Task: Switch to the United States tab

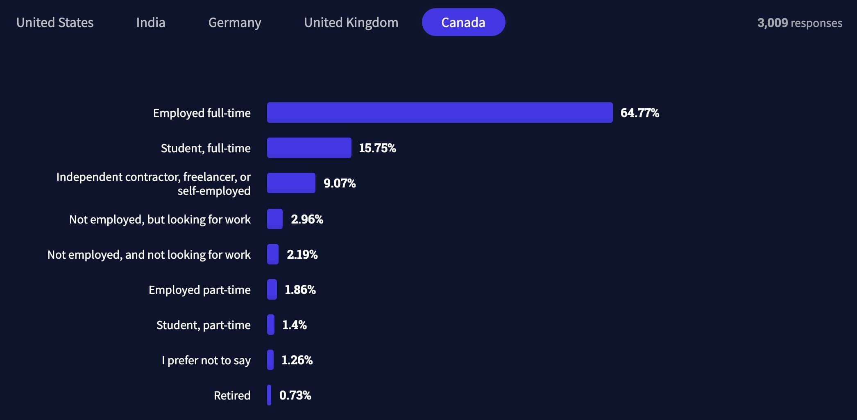Action: coord(55,23)
